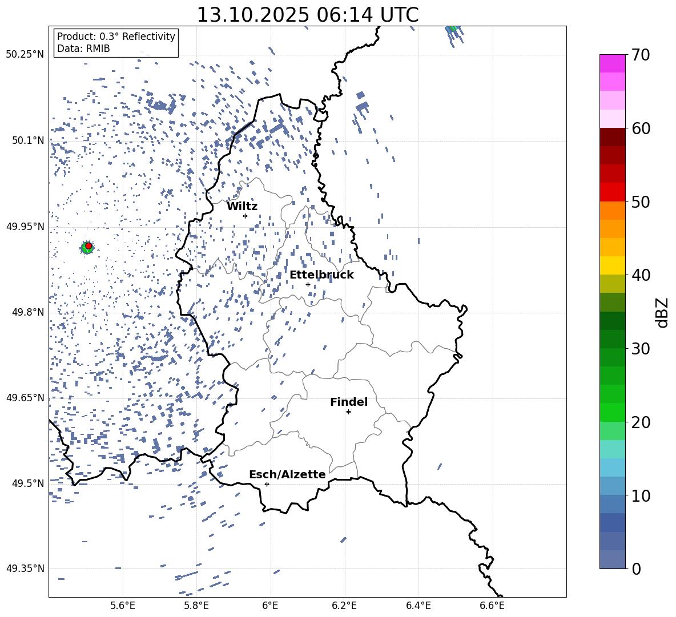Click the Ettelbruck location cross marker
Image resolution: width=676 pixels, height=617 pixels.
pos(308,284)
